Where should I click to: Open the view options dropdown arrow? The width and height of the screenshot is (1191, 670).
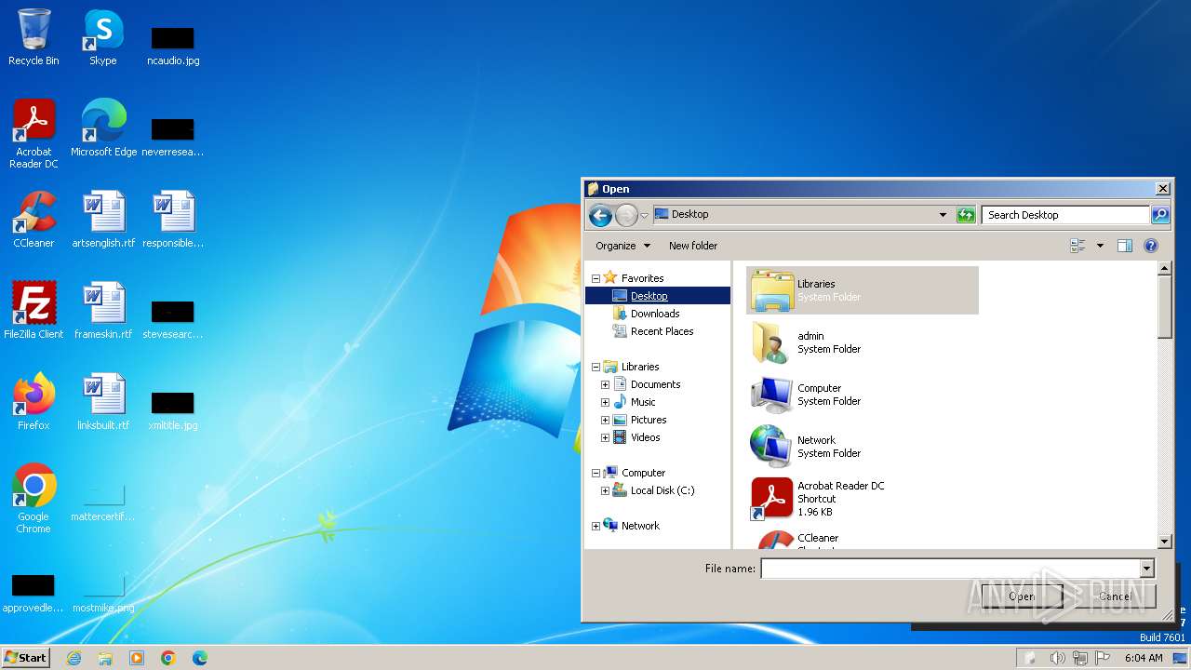1100,246
